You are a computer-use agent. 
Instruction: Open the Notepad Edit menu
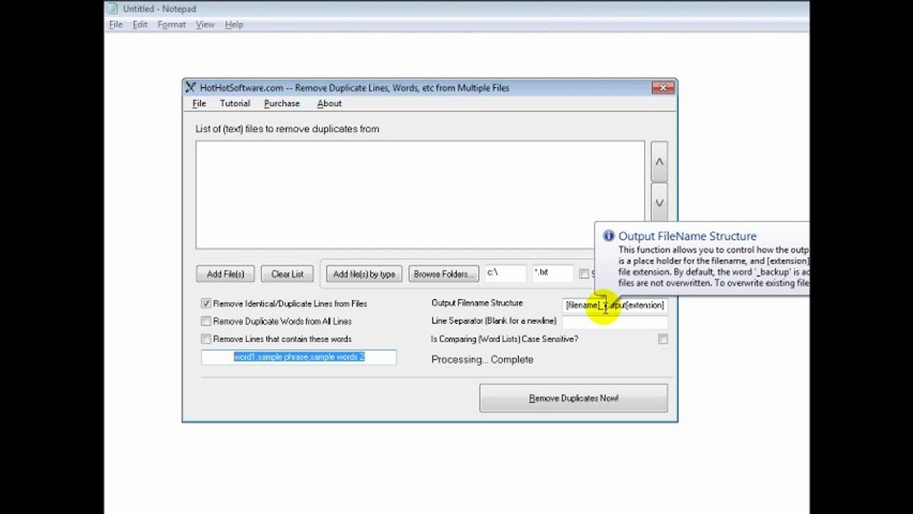tap(140, 24)
